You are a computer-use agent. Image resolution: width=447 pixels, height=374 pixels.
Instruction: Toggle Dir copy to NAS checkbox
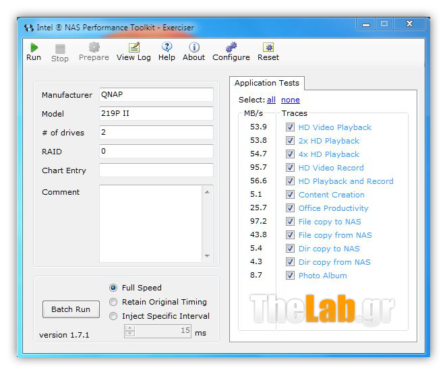coord(290,249)
